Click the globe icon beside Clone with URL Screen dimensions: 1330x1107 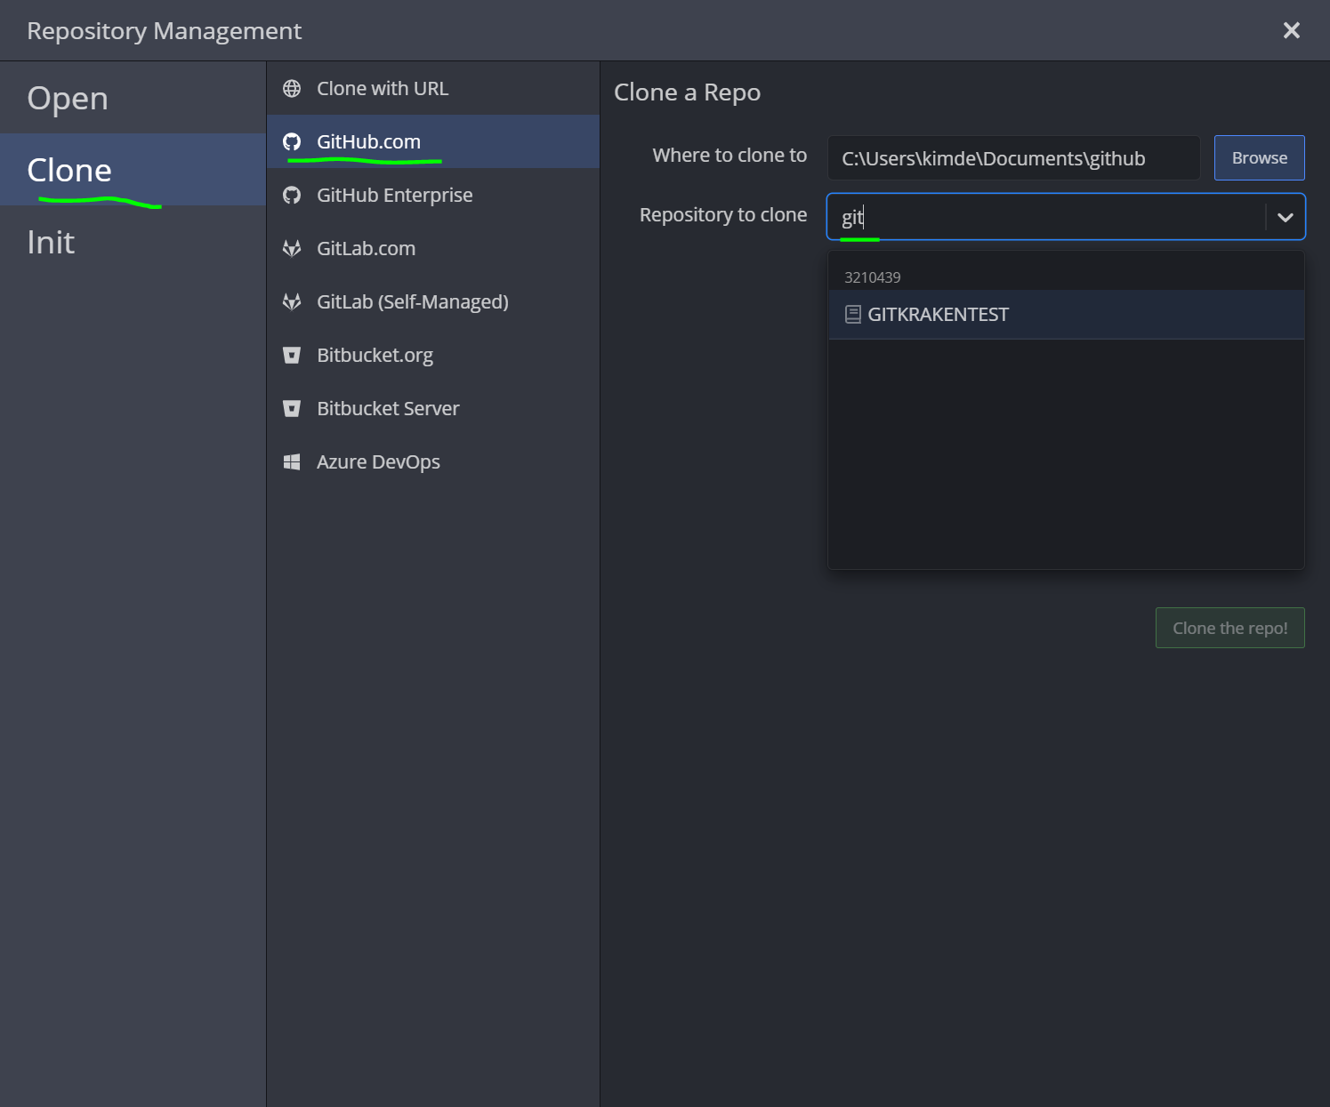coord(292,89)
